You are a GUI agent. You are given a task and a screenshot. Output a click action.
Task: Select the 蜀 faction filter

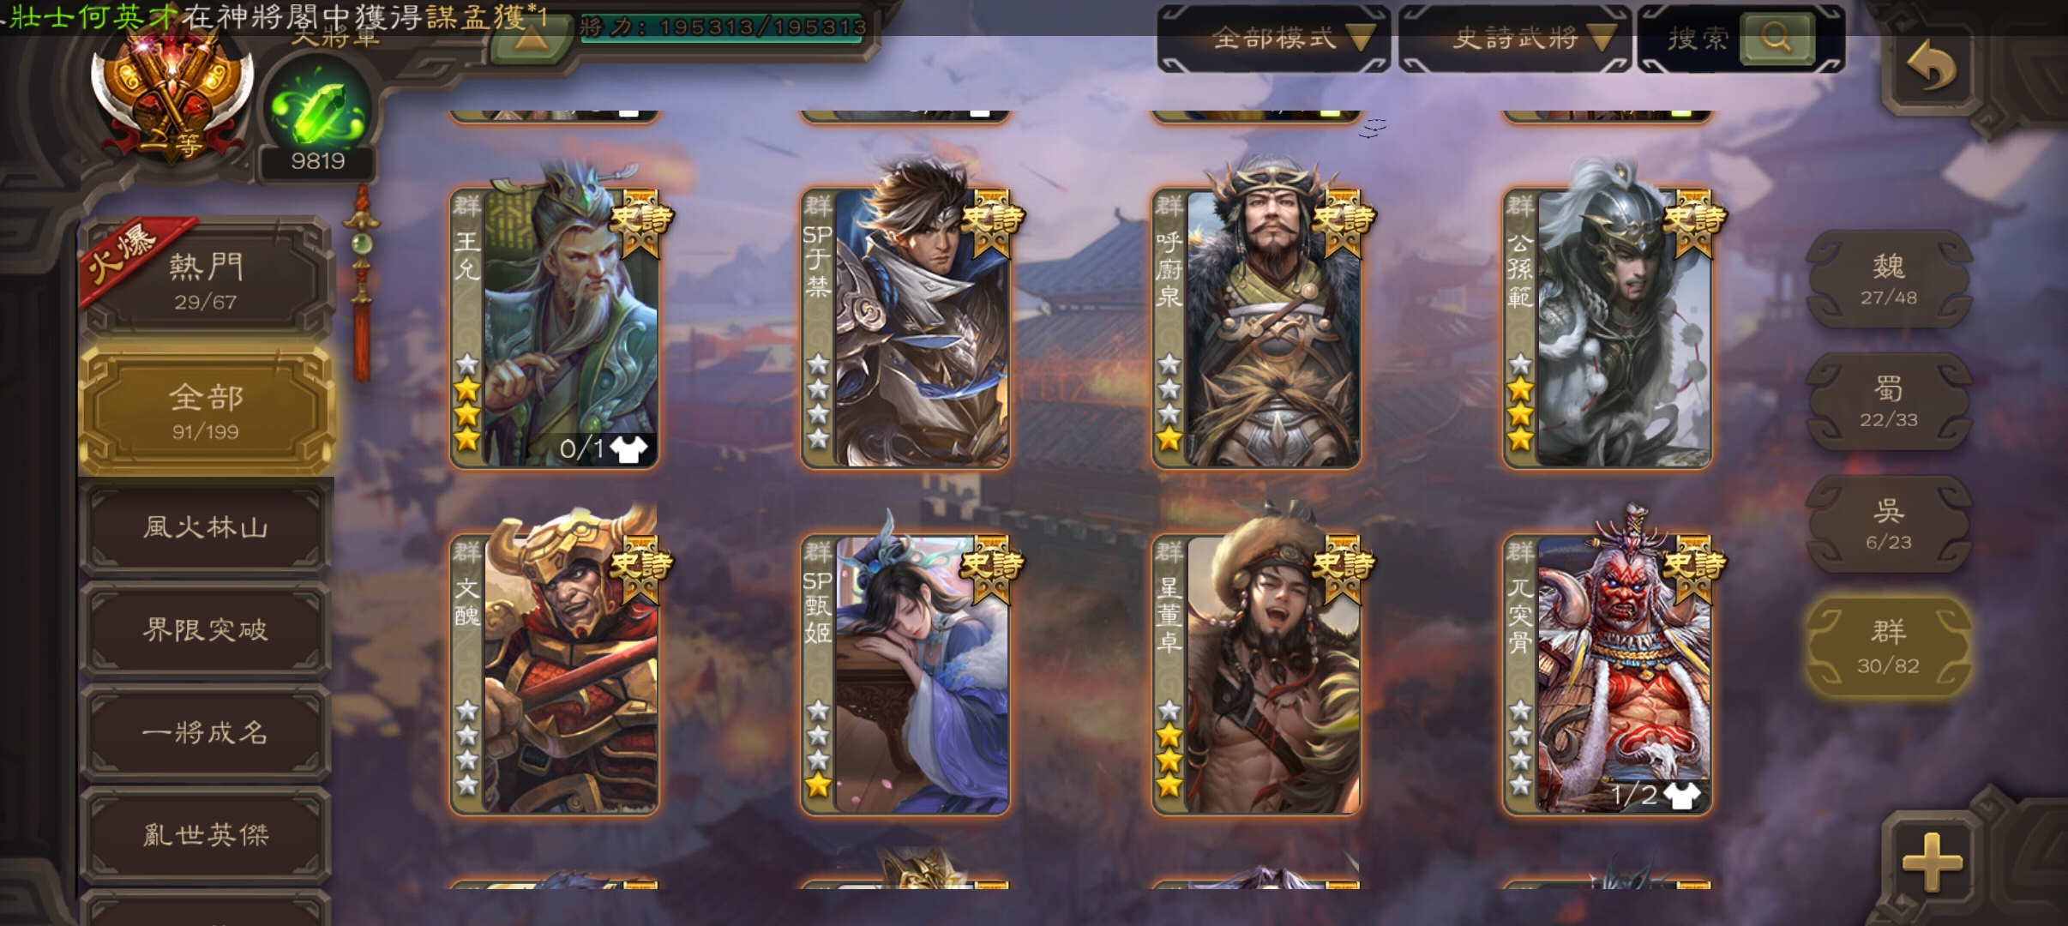(1888, 401)
